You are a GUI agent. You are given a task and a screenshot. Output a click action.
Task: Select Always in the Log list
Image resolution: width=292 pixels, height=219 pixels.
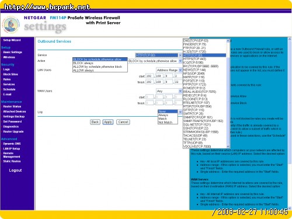point(168,115)
